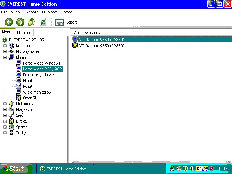This screenshot has width=232, height=174.
Task: Go back with the green left arrow
Action: coord(9,22)
